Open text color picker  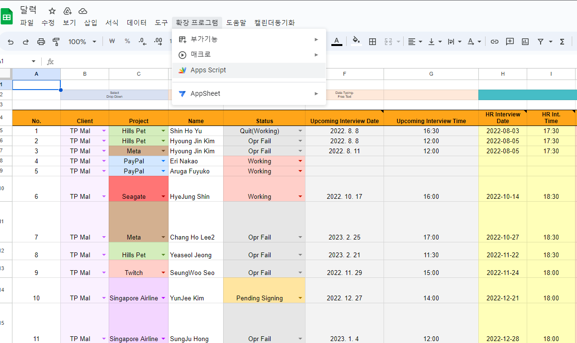pos(337,42)
